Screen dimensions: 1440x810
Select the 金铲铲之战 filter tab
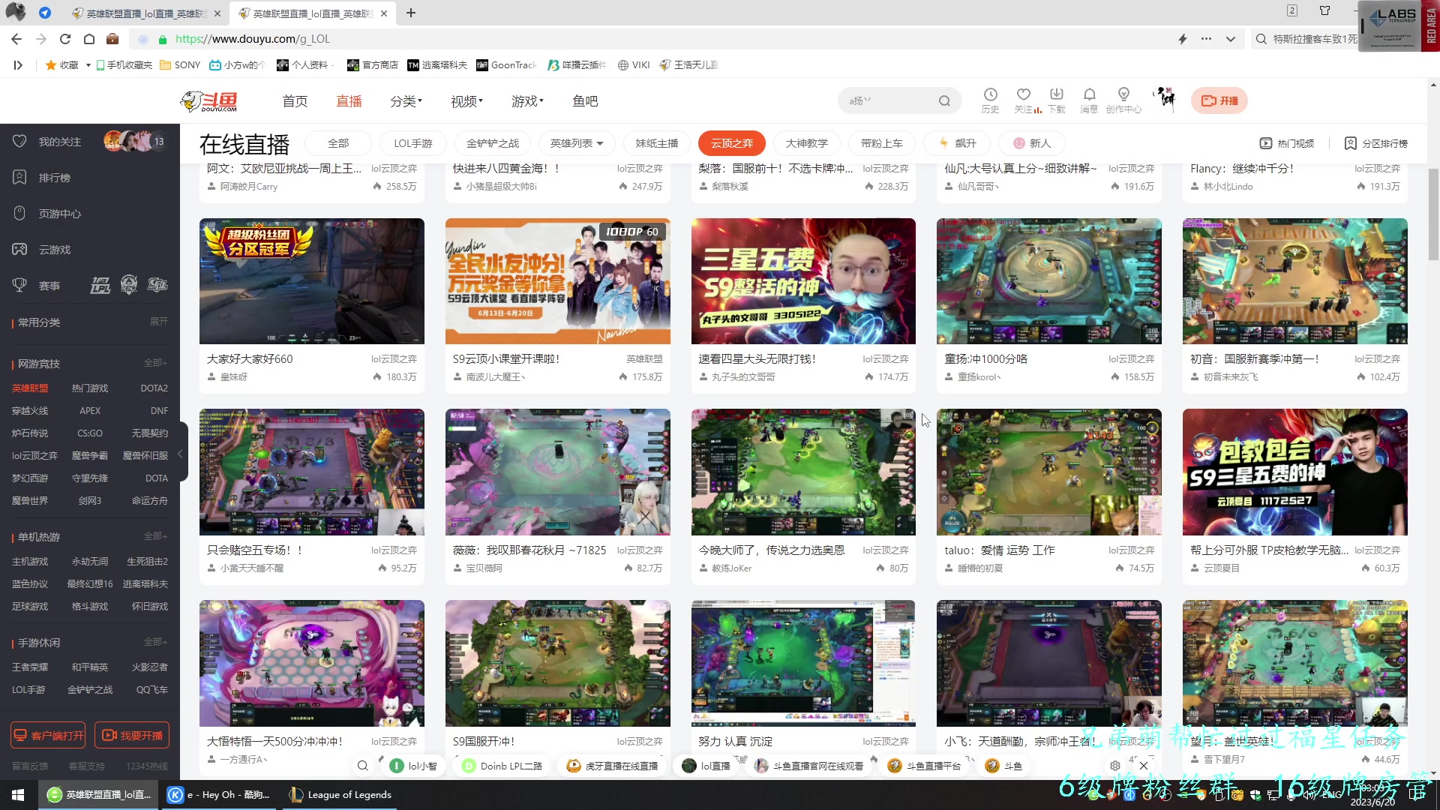pos(492,143)
